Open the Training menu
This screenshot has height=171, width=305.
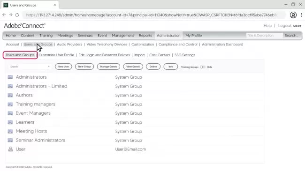(46, 36)
